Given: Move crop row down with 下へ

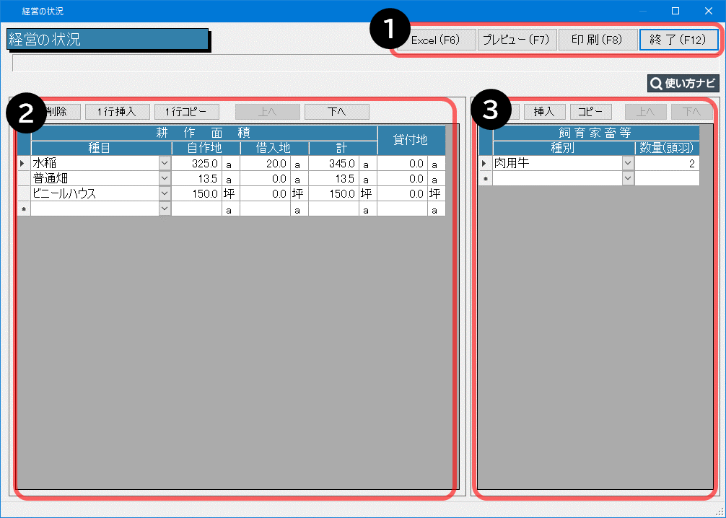Looking at the screenshot, I should coord(336,112).
